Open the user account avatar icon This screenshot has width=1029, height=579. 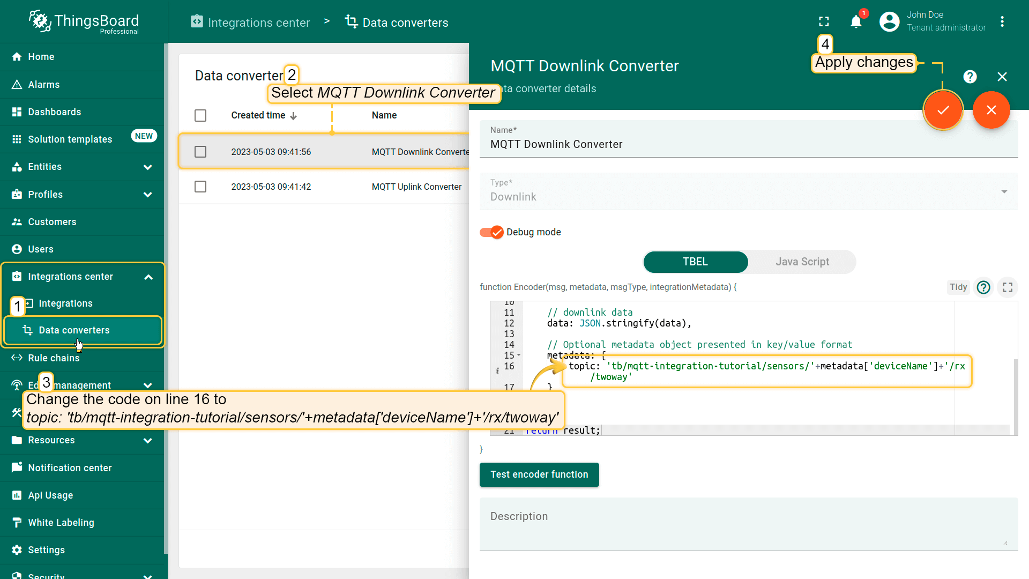pos(889,22)
